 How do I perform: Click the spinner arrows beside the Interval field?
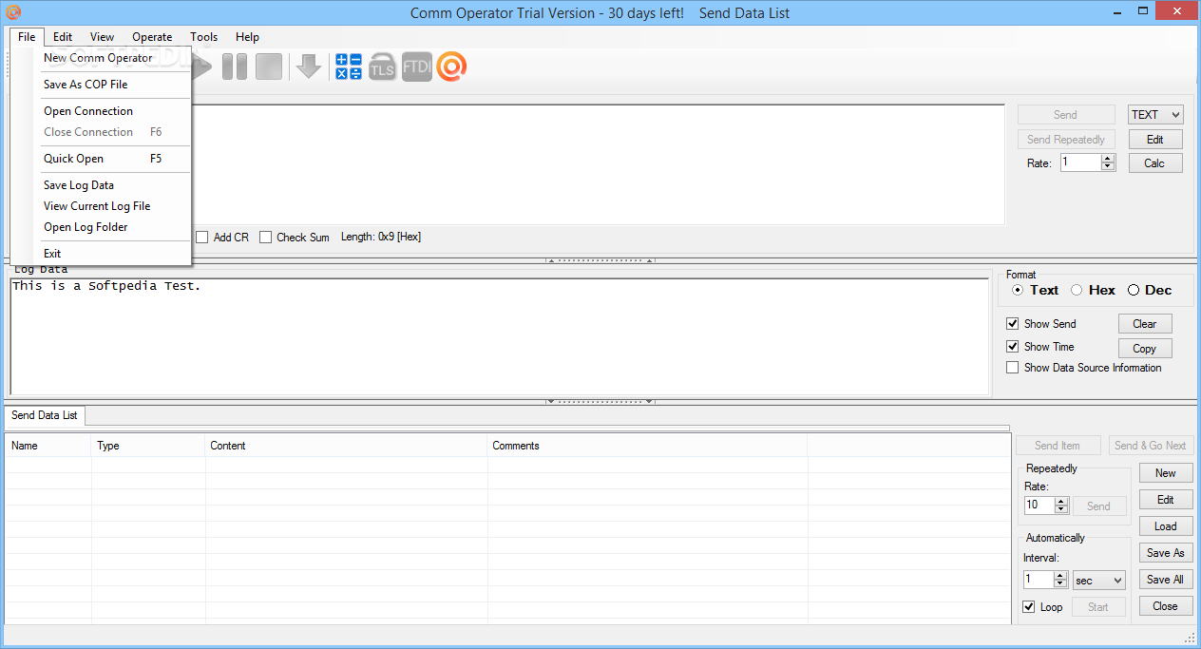[1061, 580]
